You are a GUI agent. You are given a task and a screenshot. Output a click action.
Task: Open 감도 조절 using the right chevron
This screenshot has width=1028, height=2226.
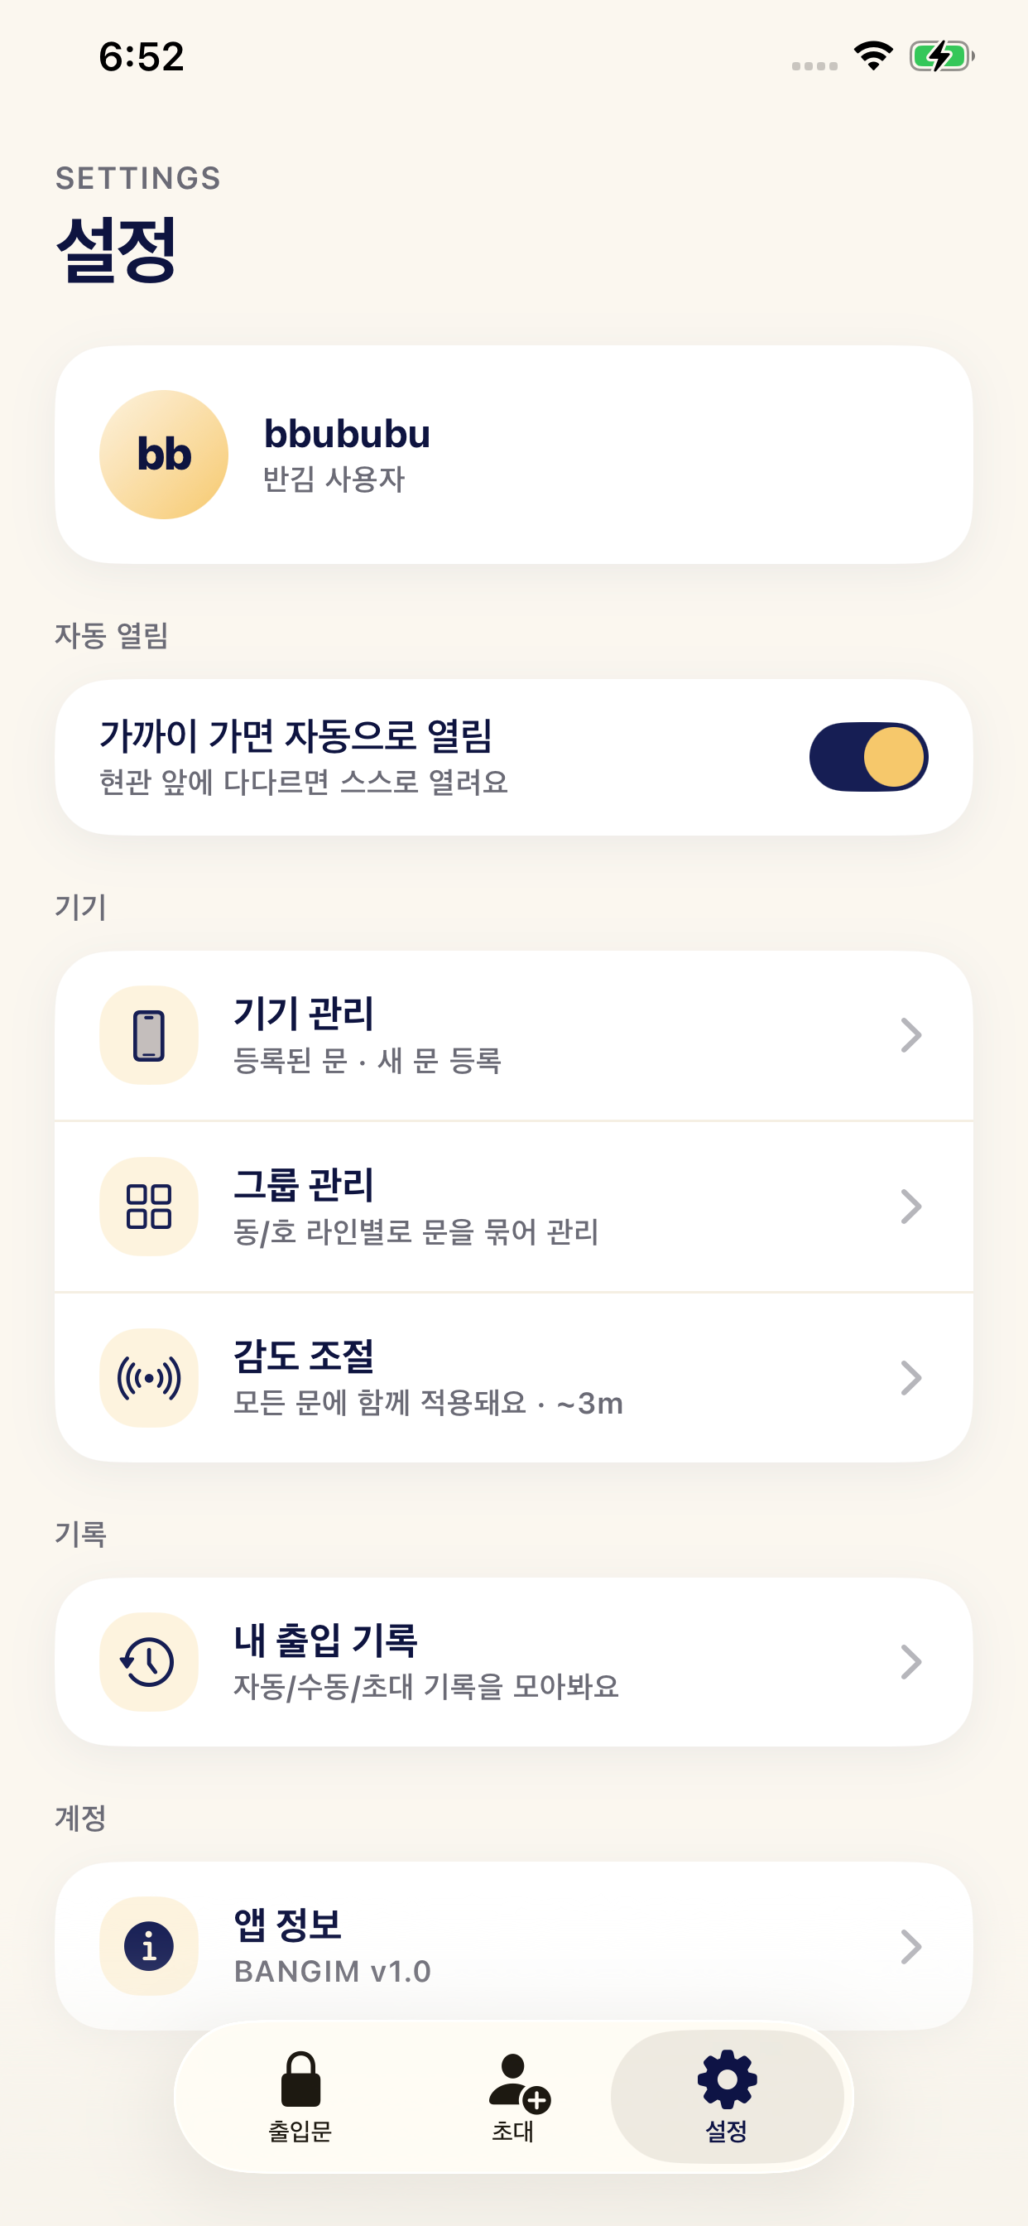tap(911, 1377)
